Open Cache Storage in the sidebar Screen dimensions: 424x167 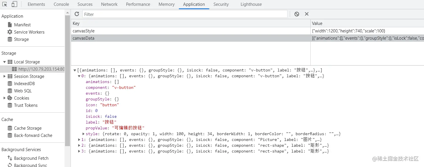28,128
